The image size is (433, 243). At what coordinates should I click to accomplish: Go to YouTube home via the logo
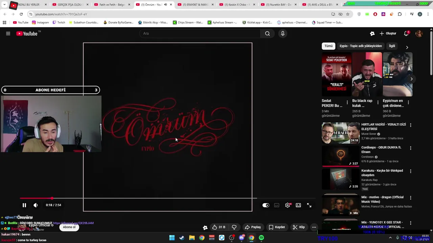pos(27,33)
